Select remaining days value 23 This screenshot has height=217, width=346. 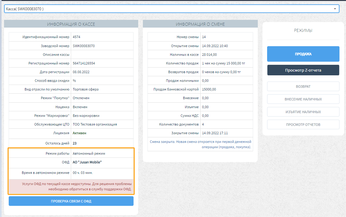click(x=75, y=144)
